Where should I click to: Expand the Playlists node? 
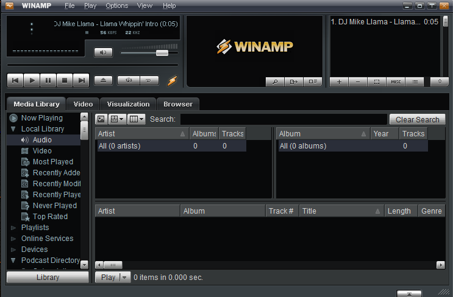pyautogui.click(x=13, y=228)
